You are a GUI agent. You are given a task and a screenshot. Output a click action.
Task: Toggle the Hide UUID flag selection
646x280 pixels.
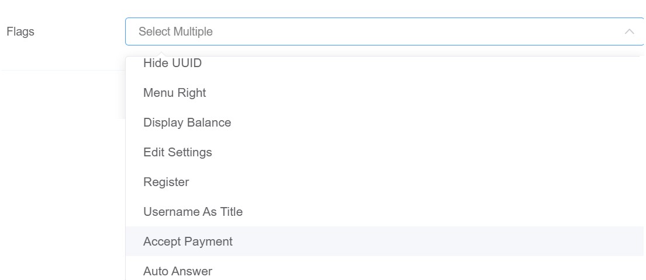click(172, 64)
